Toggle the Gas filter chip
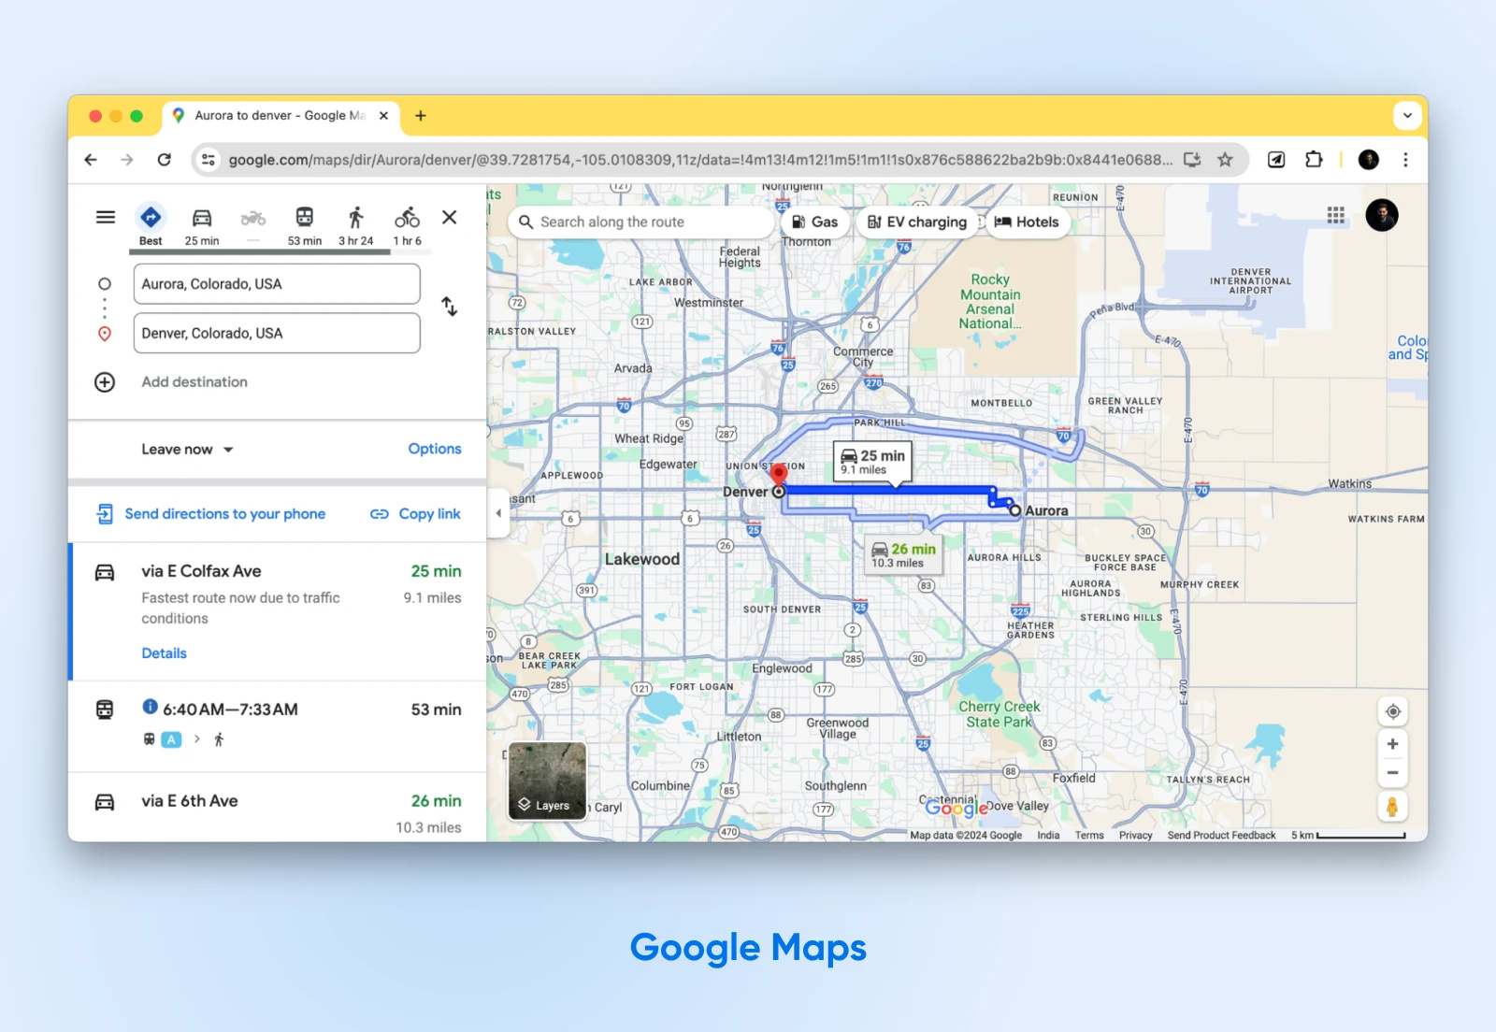 pyautogui.click(x=814, y=222)
